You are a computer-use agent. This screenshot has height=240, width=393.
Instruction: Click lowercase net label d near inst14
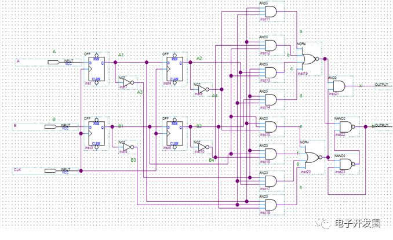(x=301, y=96)
